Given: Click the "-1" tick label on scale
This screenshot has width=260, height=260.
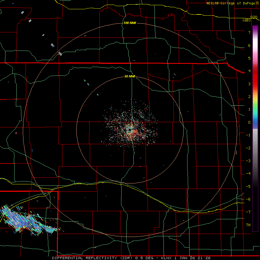Looking at the screenshot, I should (x=248, y=135).
